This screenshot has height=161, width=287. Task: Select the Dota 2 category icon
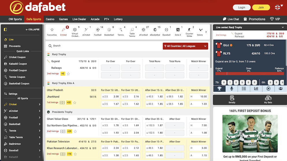(178, 32)
